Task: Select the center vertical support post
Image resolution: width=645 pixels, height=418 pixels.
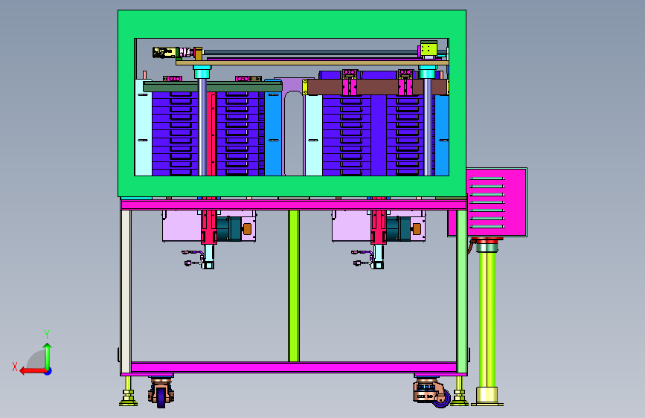Action: [x=293, y=286]
